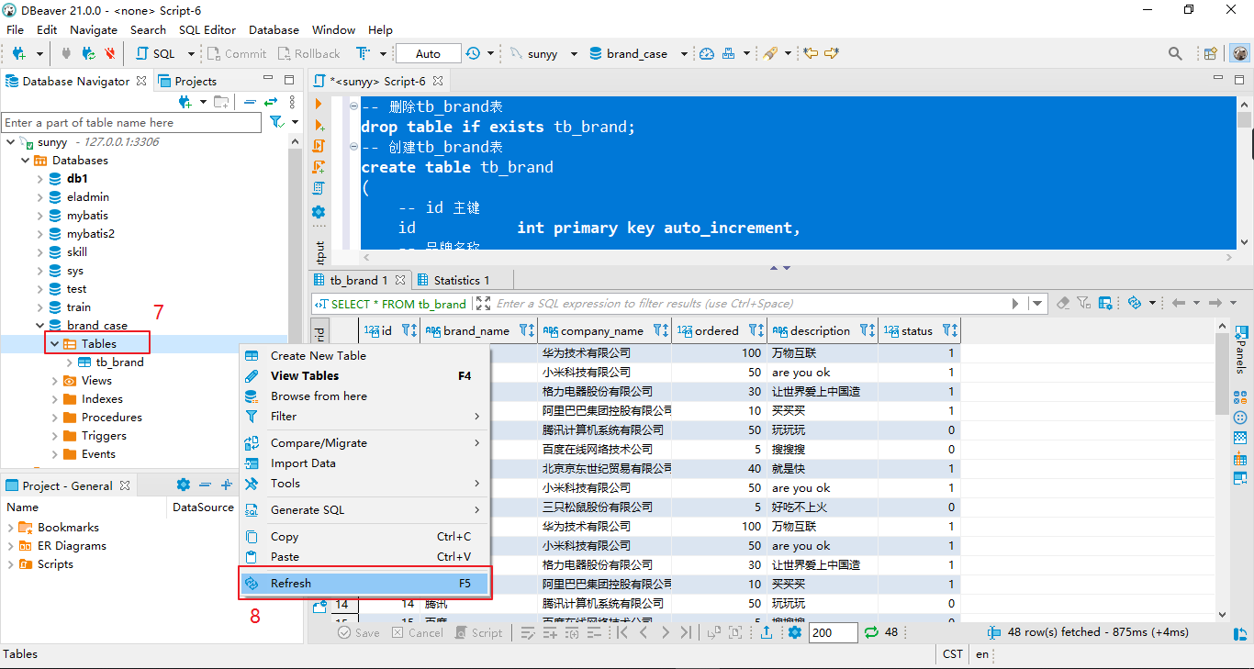The height and width of the screenshot is (669, 1254).
Task: Click the table name filter input
Action: pos(131,122)
